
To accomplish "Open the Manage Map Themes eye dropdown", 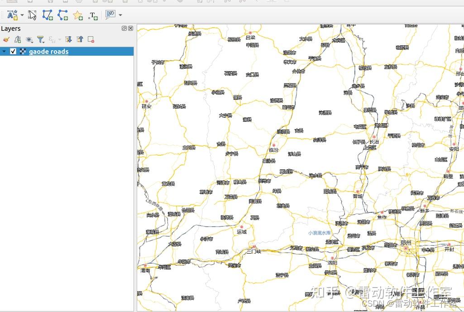I will 29,39.
